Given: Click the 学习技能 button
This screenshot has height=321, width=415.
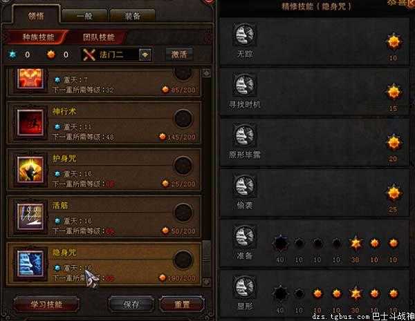Looking at the screenshot, I should click(46, 304).
